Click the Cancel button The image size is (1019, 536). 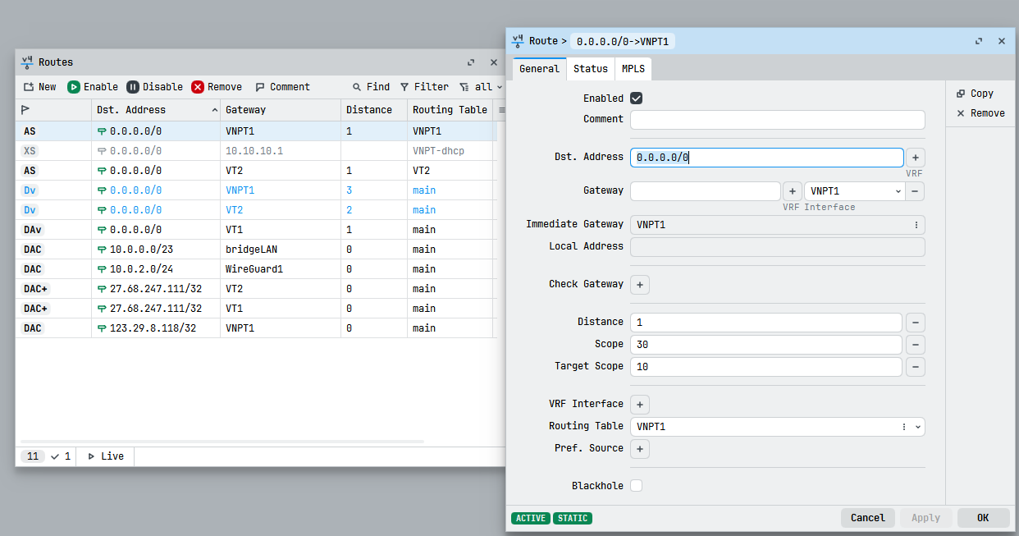click(x=867, y=518)
